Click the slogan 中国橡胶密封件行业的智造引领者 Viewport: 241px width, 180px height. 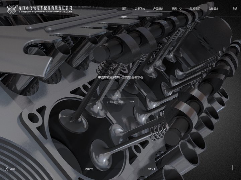coord(120,77)
